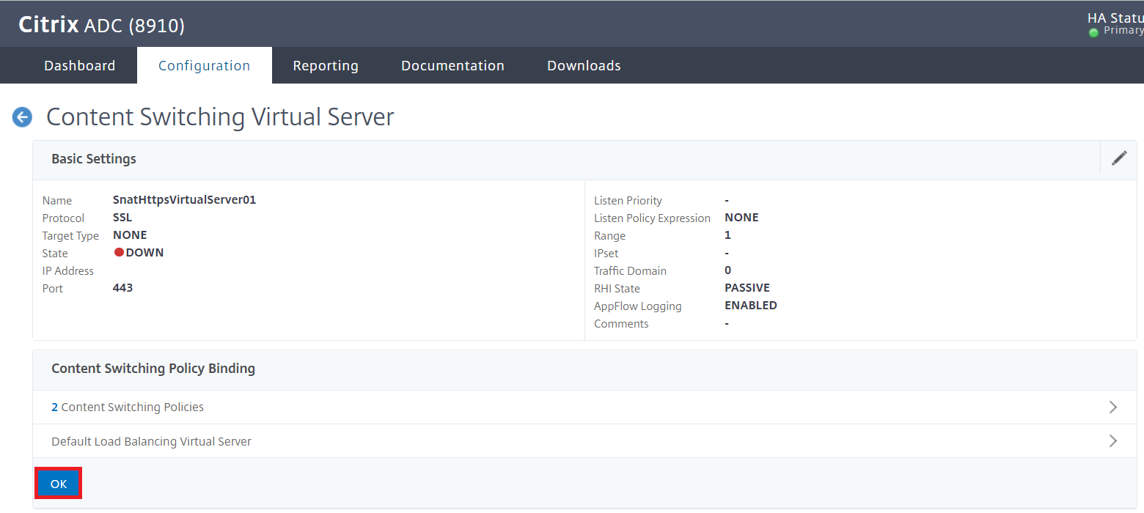Open the Reporting tab

click(326, 65)
